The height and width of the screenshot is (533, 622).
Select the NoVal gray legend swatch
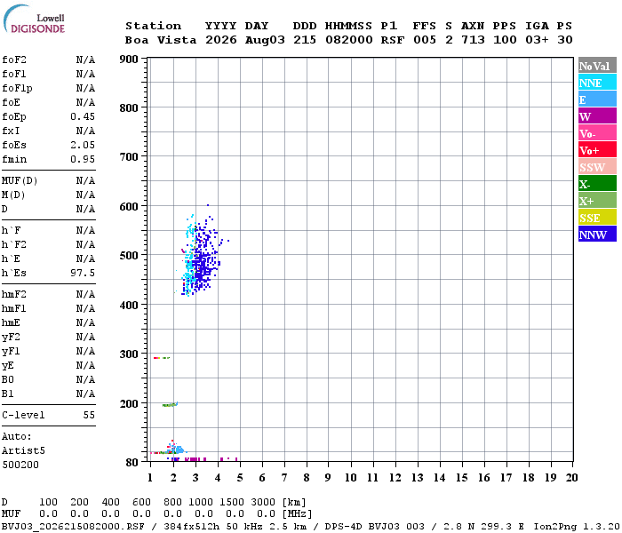coord(597,66)
